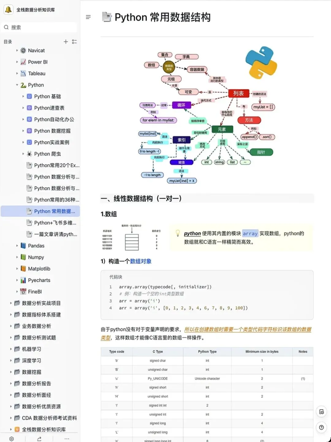The width and height of the screenshot is (331, 442).
Task: Click the 代码块 code block label
Action: tap(116, 277)
